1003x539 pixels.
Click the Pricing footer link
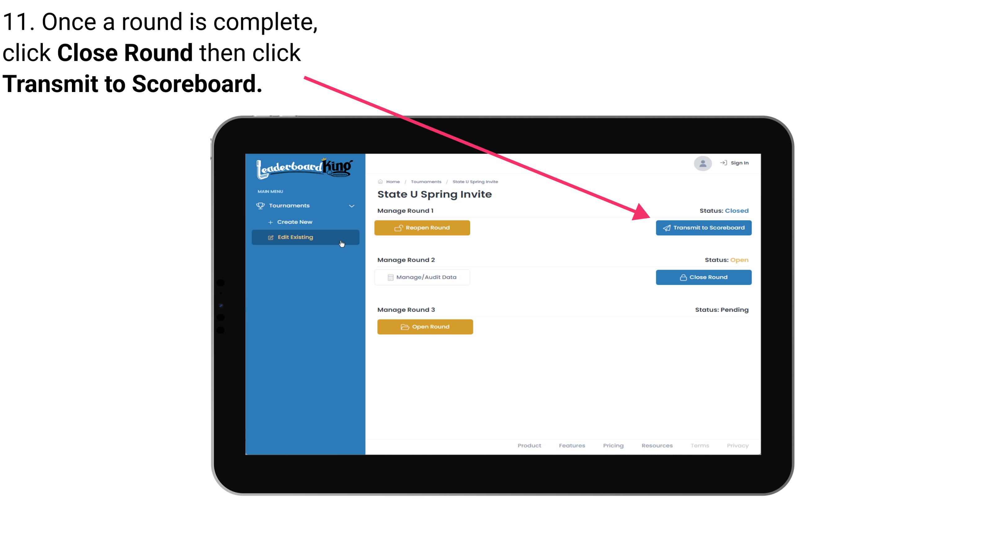(612, 445)
